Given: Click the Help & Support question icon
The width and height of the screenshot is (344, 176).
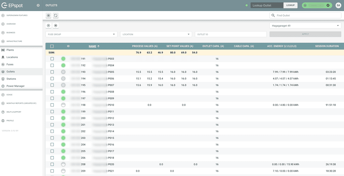Looking at the screenshot, I should pos(3,112).
